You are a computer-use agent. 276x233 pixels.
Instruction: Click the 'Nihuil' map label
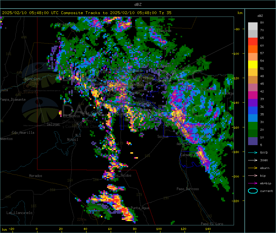point(72,140)
